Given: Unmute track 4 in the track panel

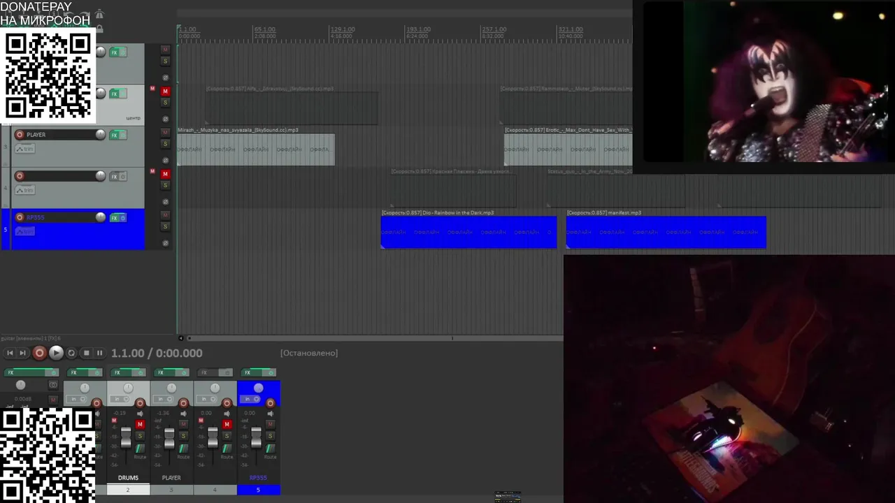Looking at the screenshot, I should pyautogui.click(x=165, y=174).
